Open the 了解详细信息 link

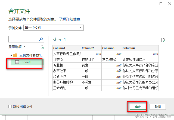pyautogui.click(x=70, y=19)
